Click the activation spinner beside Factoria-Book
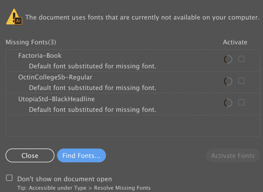Screen dimensions: 263x192 pos(228,59)
